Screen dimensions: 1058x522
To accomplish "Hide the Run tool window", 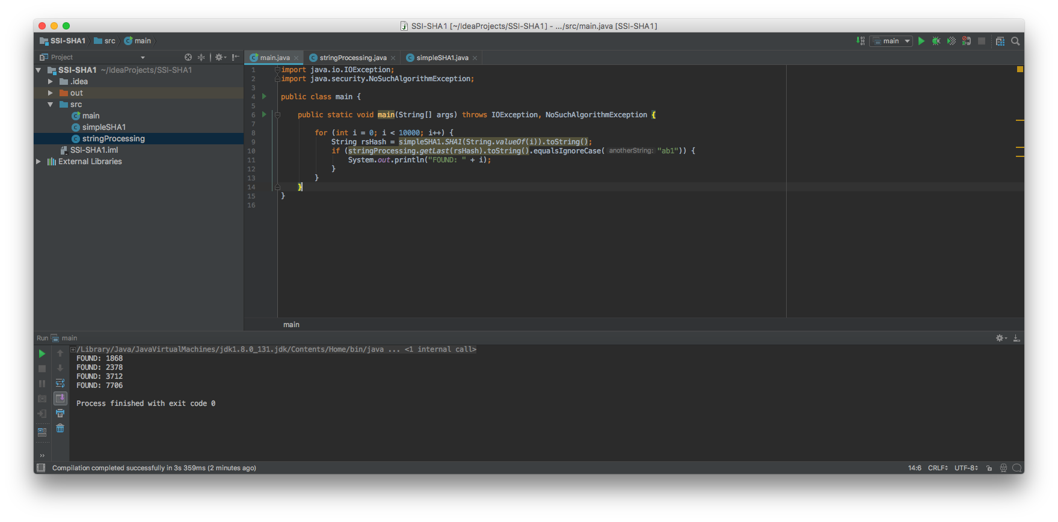I will point(1016,339).
